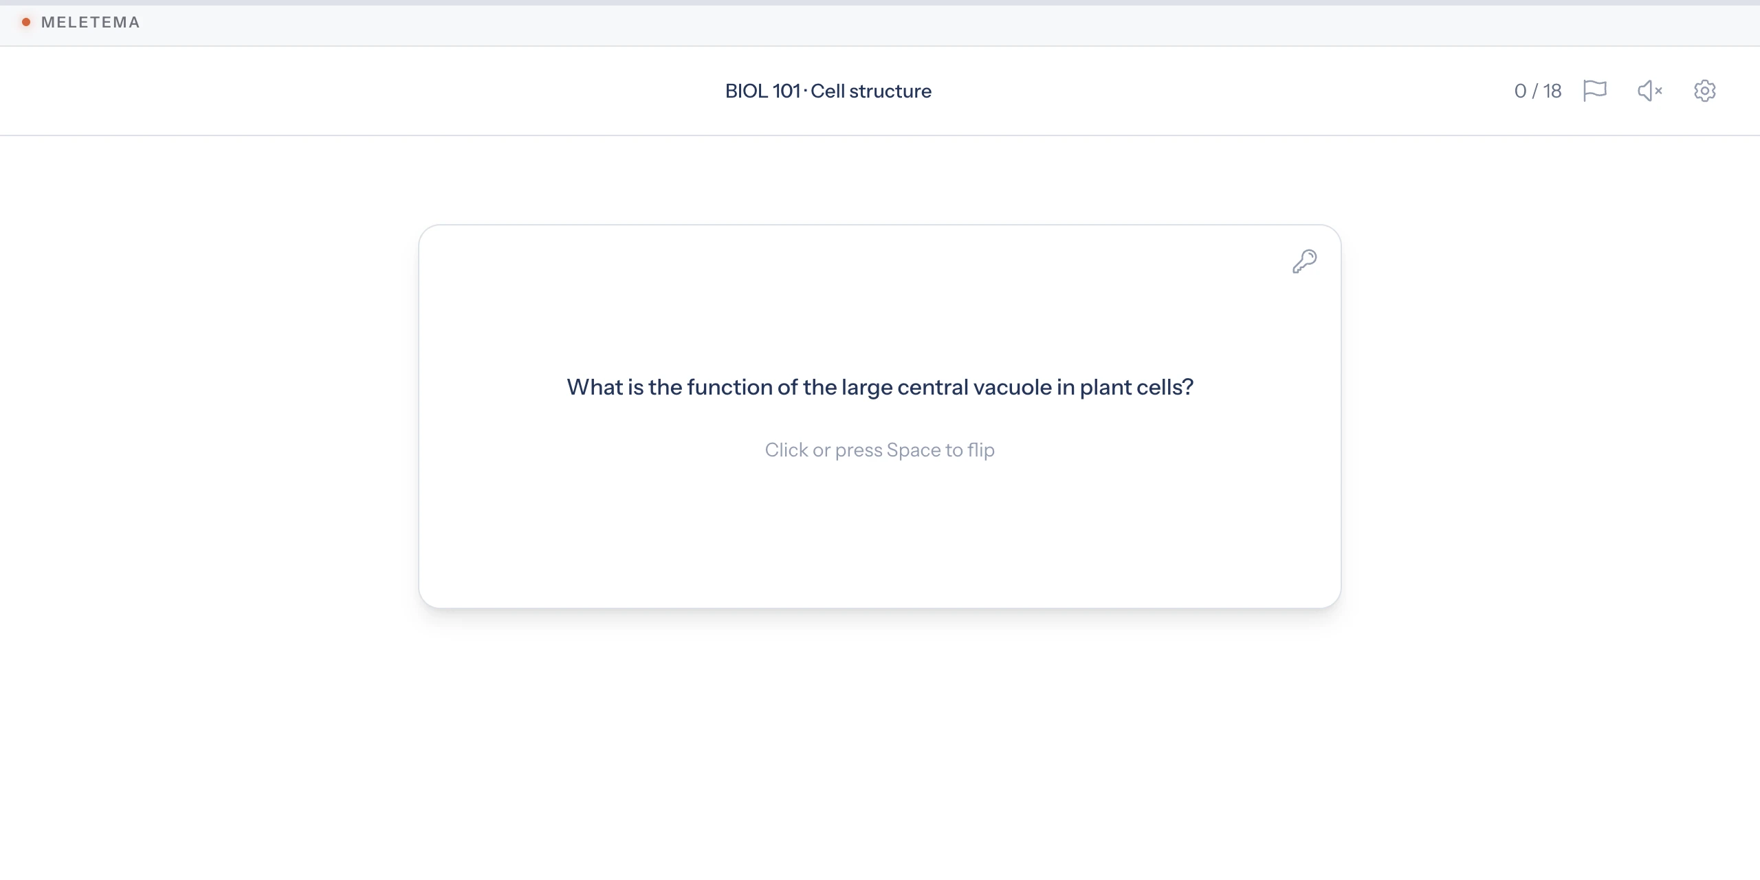Click the 0 / 18 progress counter
Image resolution: width=1760 pixels, height=880 pixels.
click(1537, 91)
